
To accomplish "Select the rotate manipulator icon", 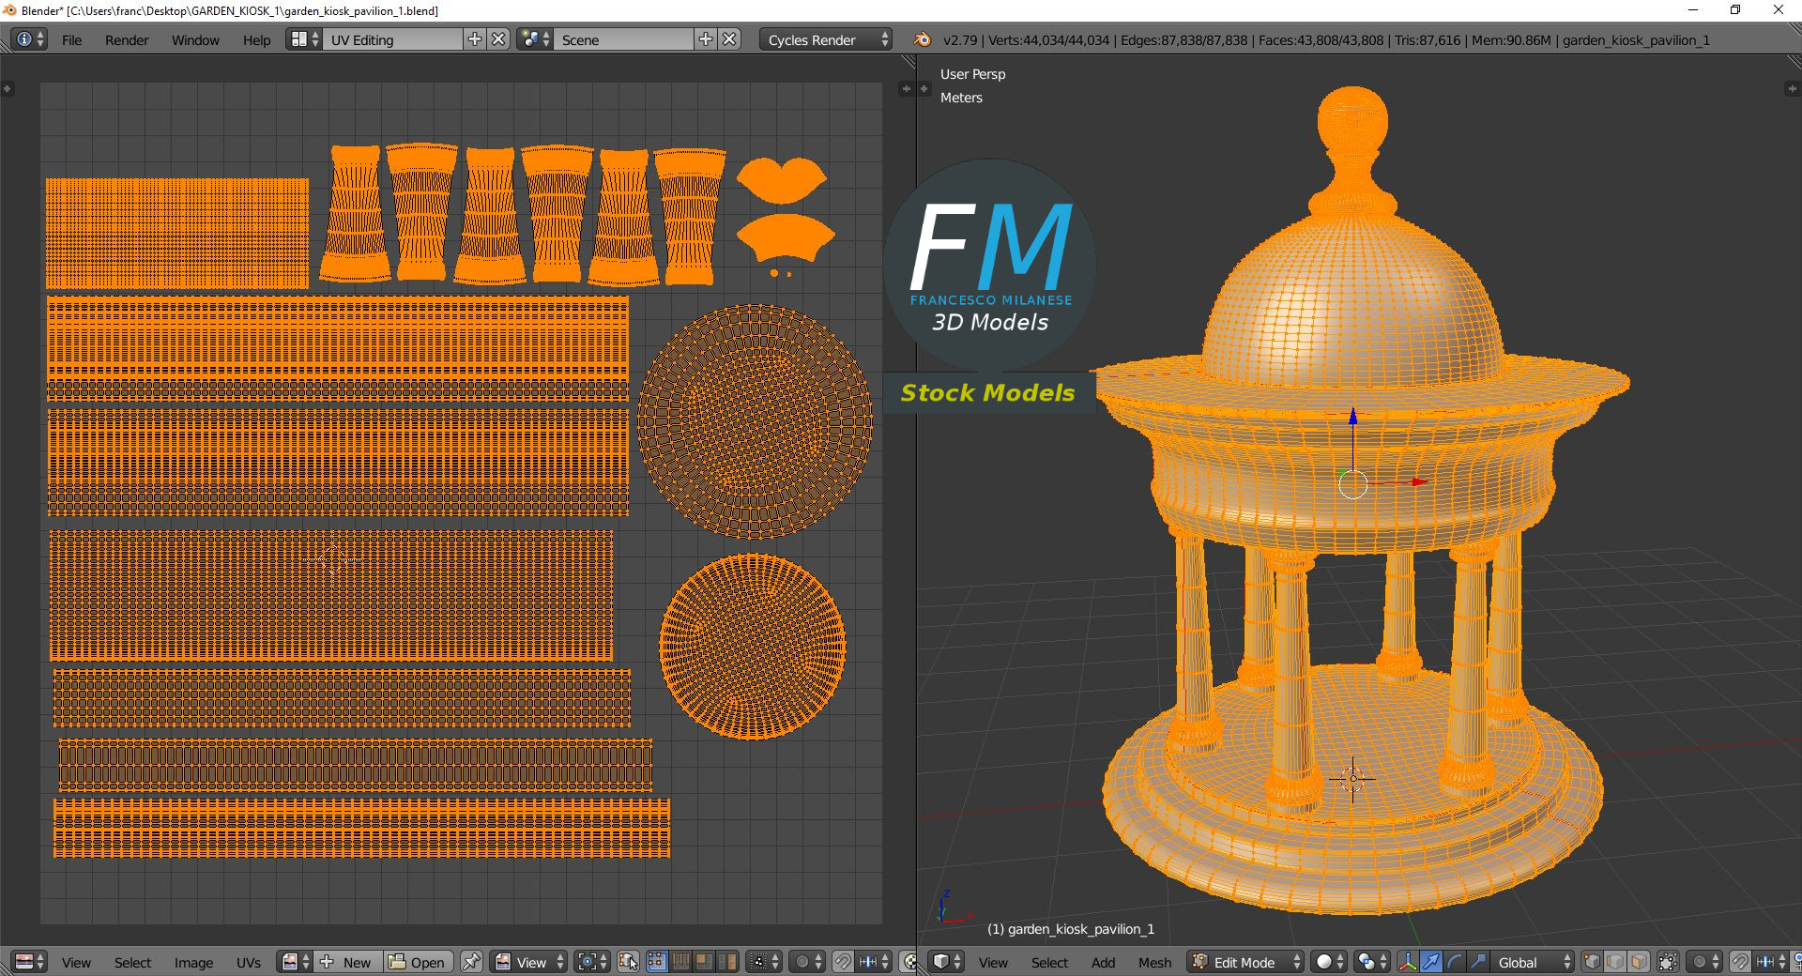I will 1453,963.
